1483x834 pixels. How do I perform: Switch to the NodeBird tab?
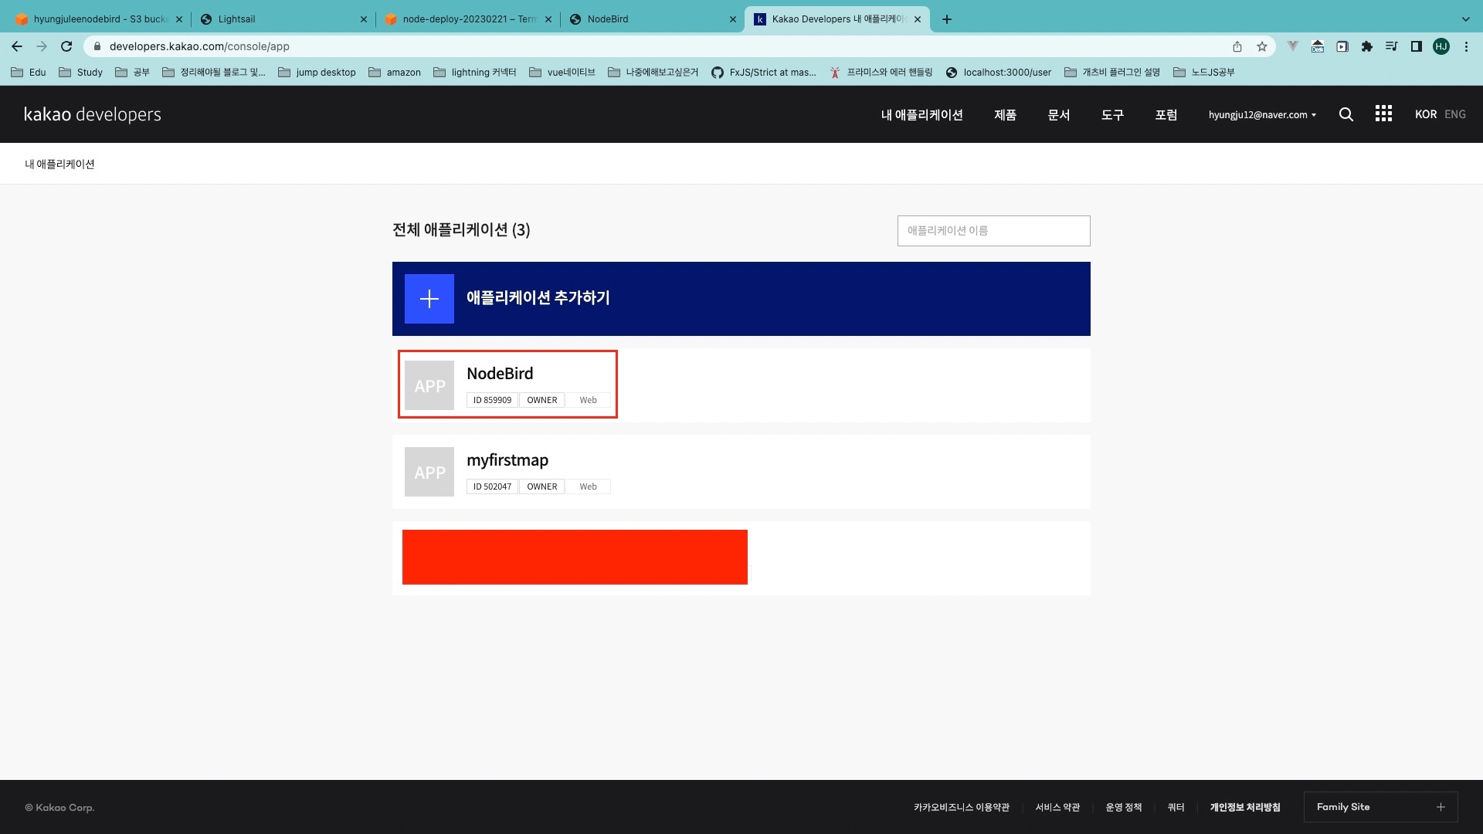653,19
